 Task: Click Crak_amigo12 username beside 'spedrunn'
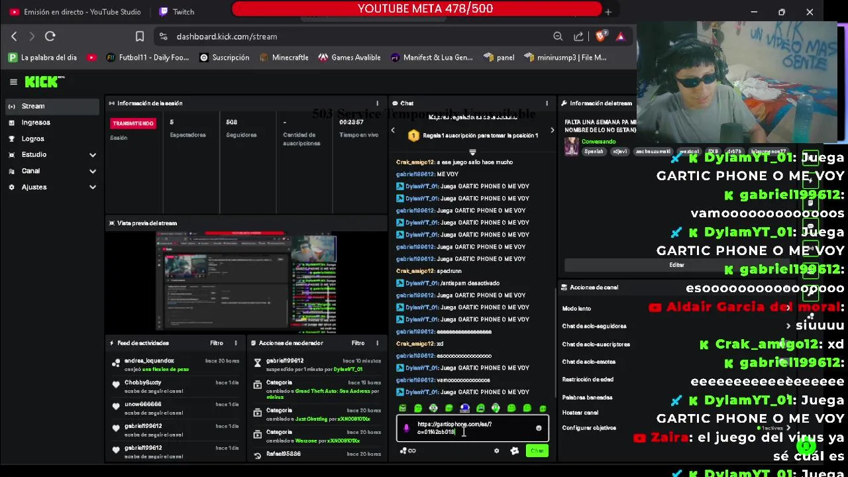[415, 271]
